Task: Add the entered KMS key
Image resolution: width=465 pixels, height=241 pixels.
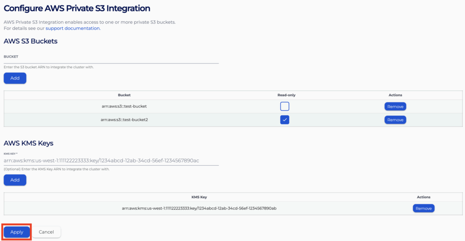Action: [x=15, y=180]
